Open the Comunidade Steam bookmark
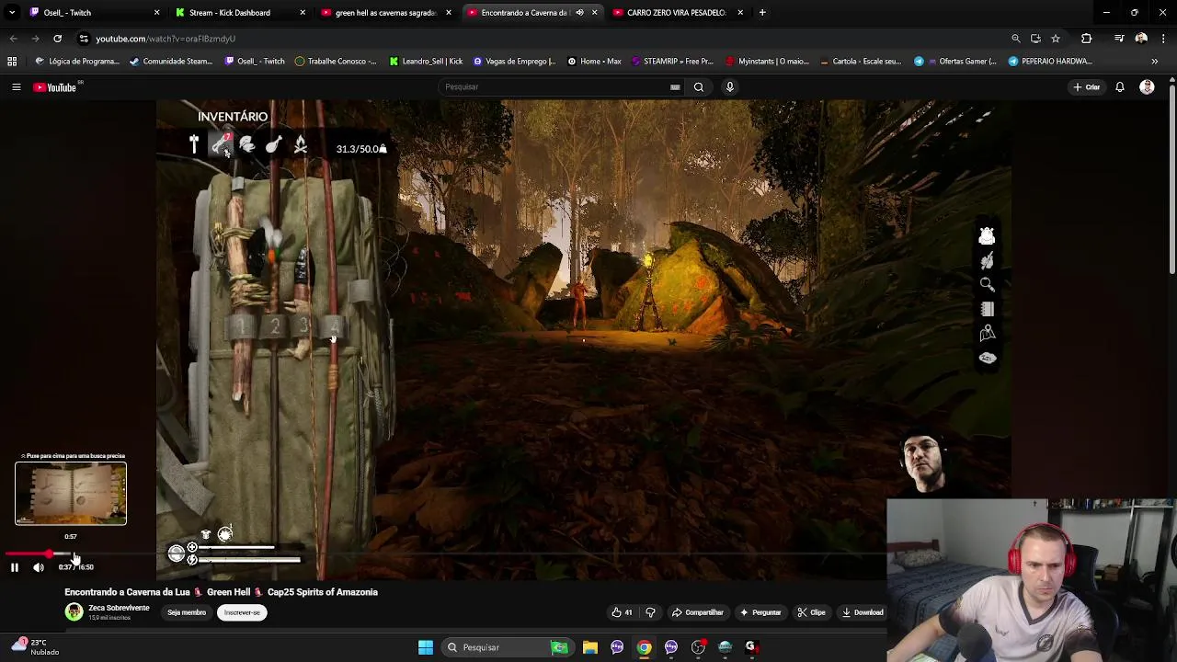The height and width of the screenshot is (662, 1177). [172, 62]
